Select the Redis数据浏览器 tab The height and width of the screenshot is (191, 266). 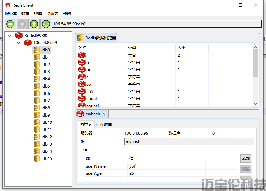[96, 38]
